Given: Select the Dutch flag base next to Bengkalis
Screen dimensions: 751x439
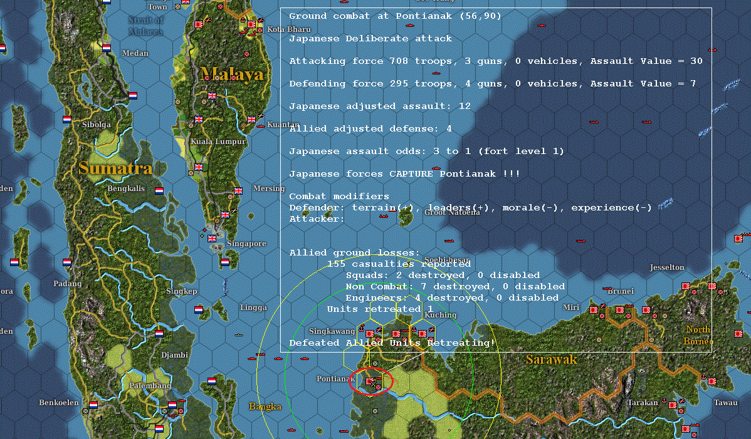Looking at the screenshot, I should (x=159, y=191).
